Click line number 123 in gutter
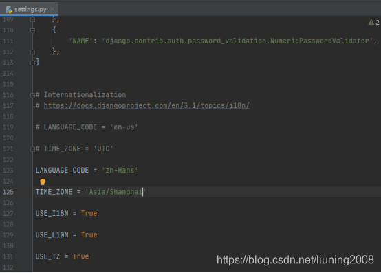Image resolution: width=381 pixels, height=273 pixels. [8, 171]
